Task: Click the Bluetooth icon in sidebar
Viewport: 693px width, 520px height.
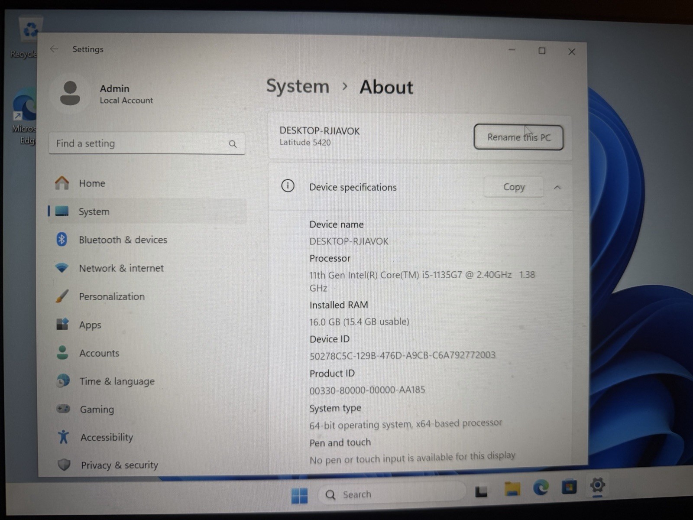Action: tap(62, 239)
